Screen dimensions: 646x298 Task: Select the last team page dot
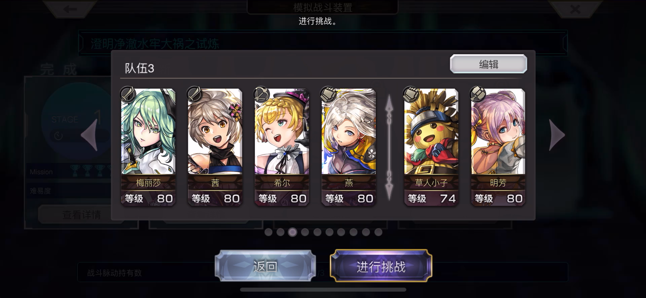[x=378, y=232]
